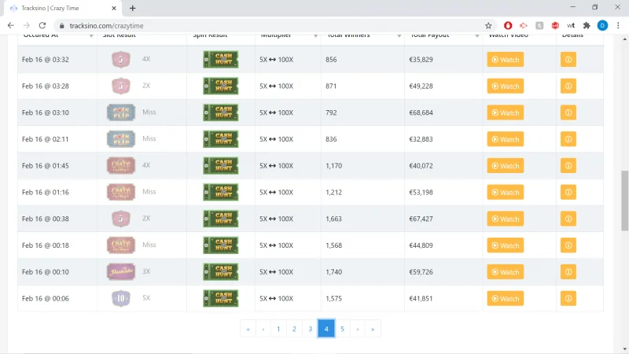Reload the page
This screenshot has height=354, width=629.
click(x=42, y=26)
